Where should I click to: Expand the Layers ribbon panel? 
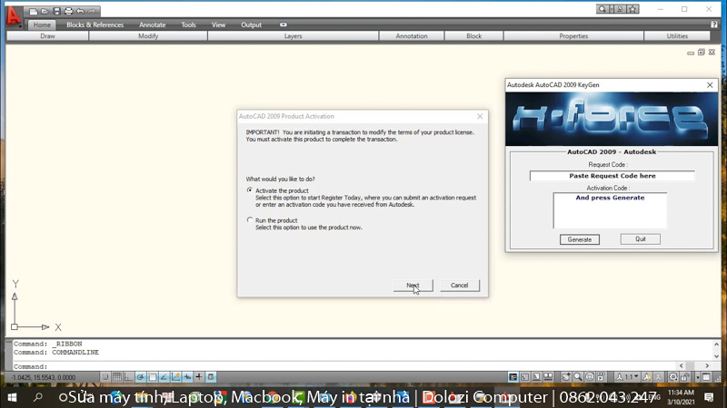293,36
